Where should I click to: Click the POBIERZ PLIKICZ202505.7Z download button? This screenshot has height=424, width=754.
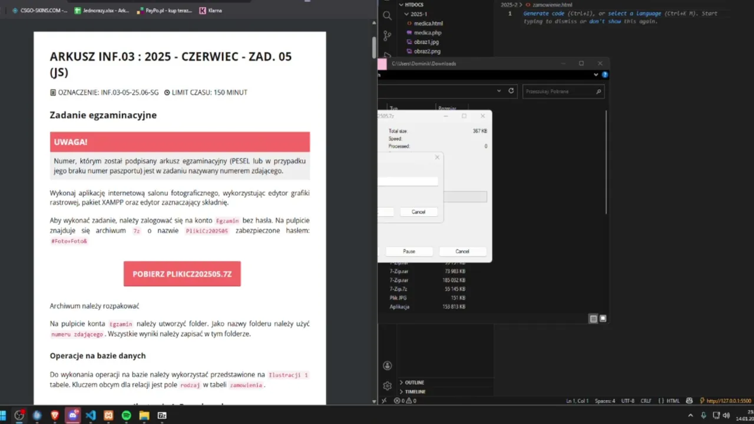tap(182, 274)
